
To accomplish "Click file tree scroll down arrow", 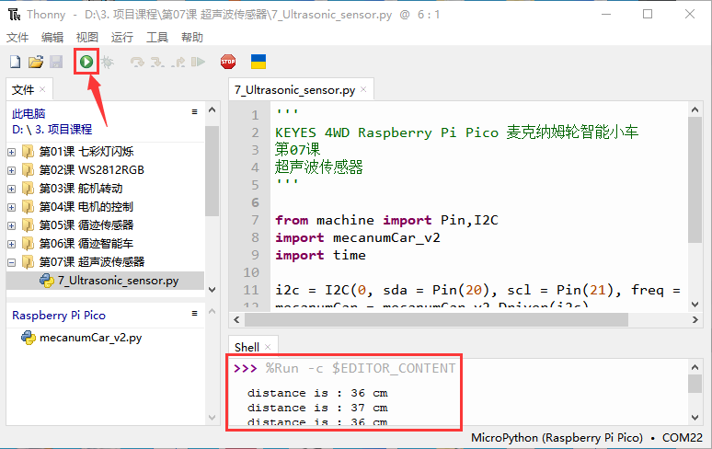I will click(212, 290).
